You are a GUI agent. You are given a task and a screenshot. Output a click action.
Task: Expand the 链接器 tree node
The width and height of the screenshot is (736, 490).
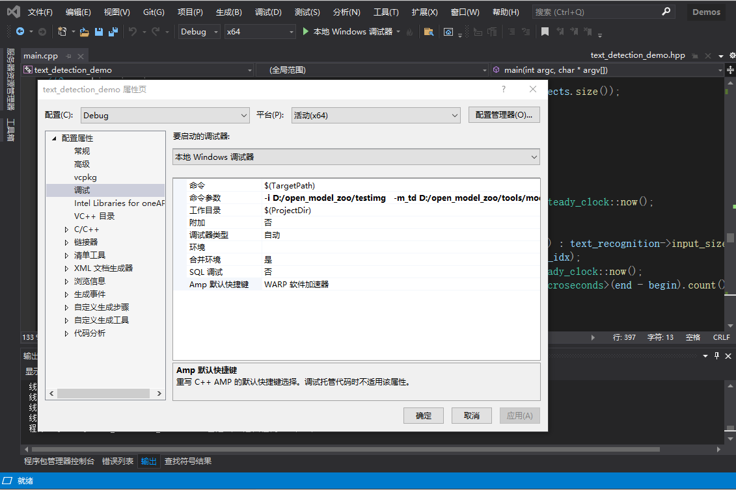[66, 242]
